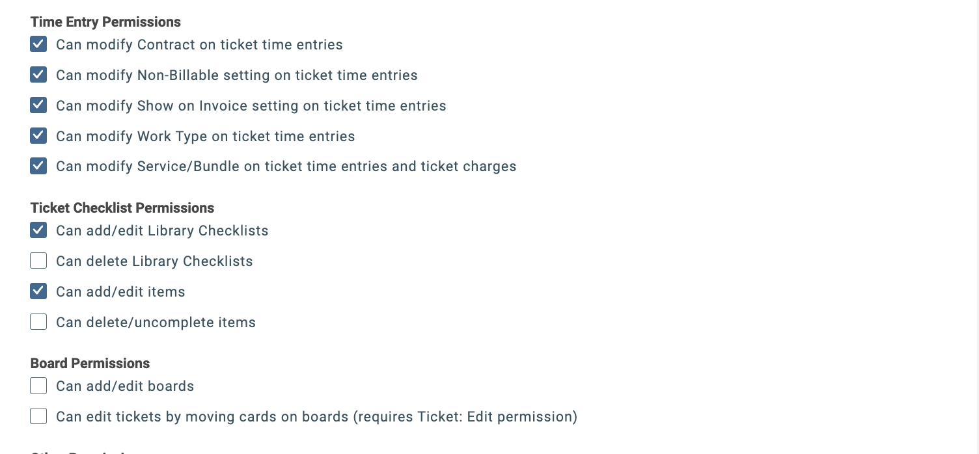Click the 'Can modify Work Type' label text

click(x=205, y=136)
